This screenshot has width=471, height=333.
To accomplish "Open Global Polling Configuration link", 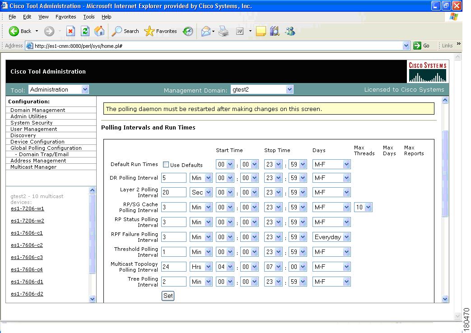I will (x=46, y=148).
